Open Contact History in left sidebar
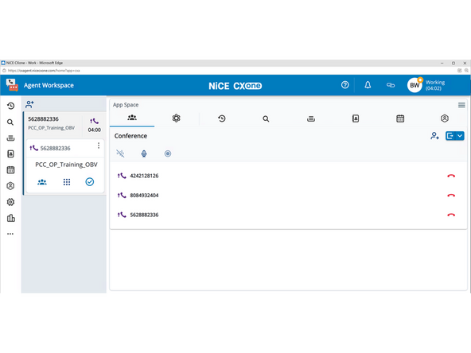 10,106
